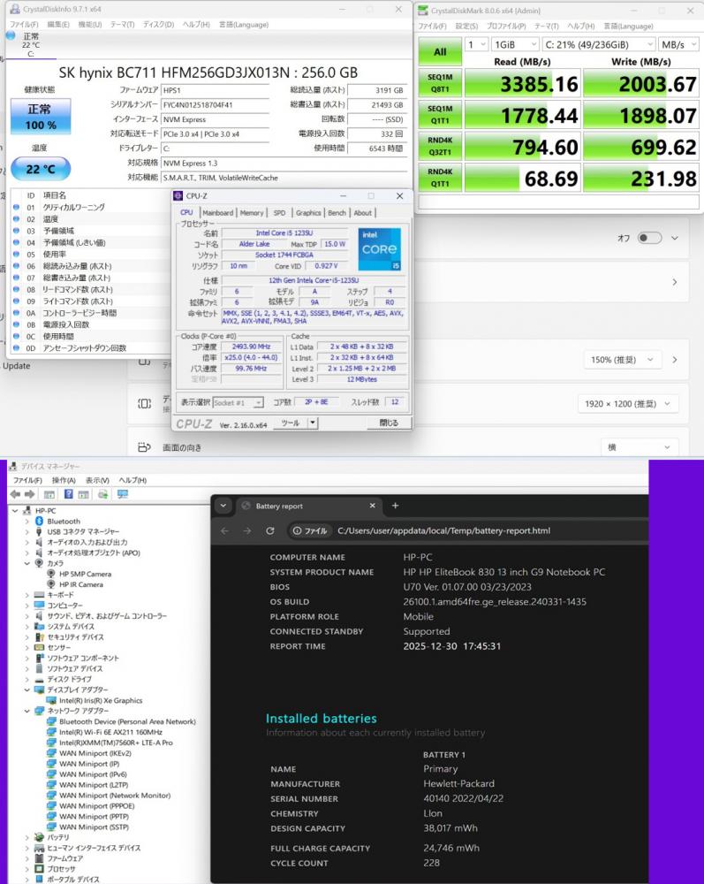Run the SEQ1M Q8T1 benchmark test
Image resolution: width=704 pixels, height=884 pixels.
point(440,84)
